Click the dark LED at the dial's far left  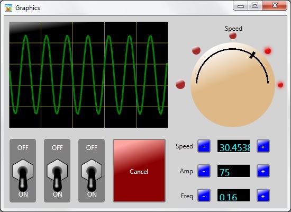(x=180, y=84)
